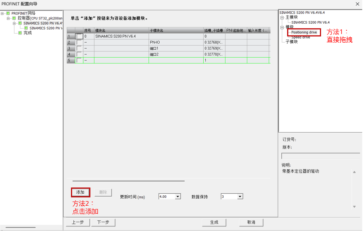Open the 更新时间 4.00 dropdown
This screenshot has height=231, width=363.
pyautogui.click(x=178, y=197)
